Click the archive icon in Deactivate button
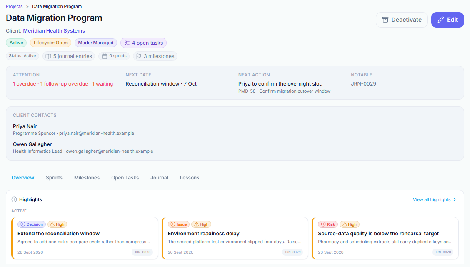 pos(385,20)
